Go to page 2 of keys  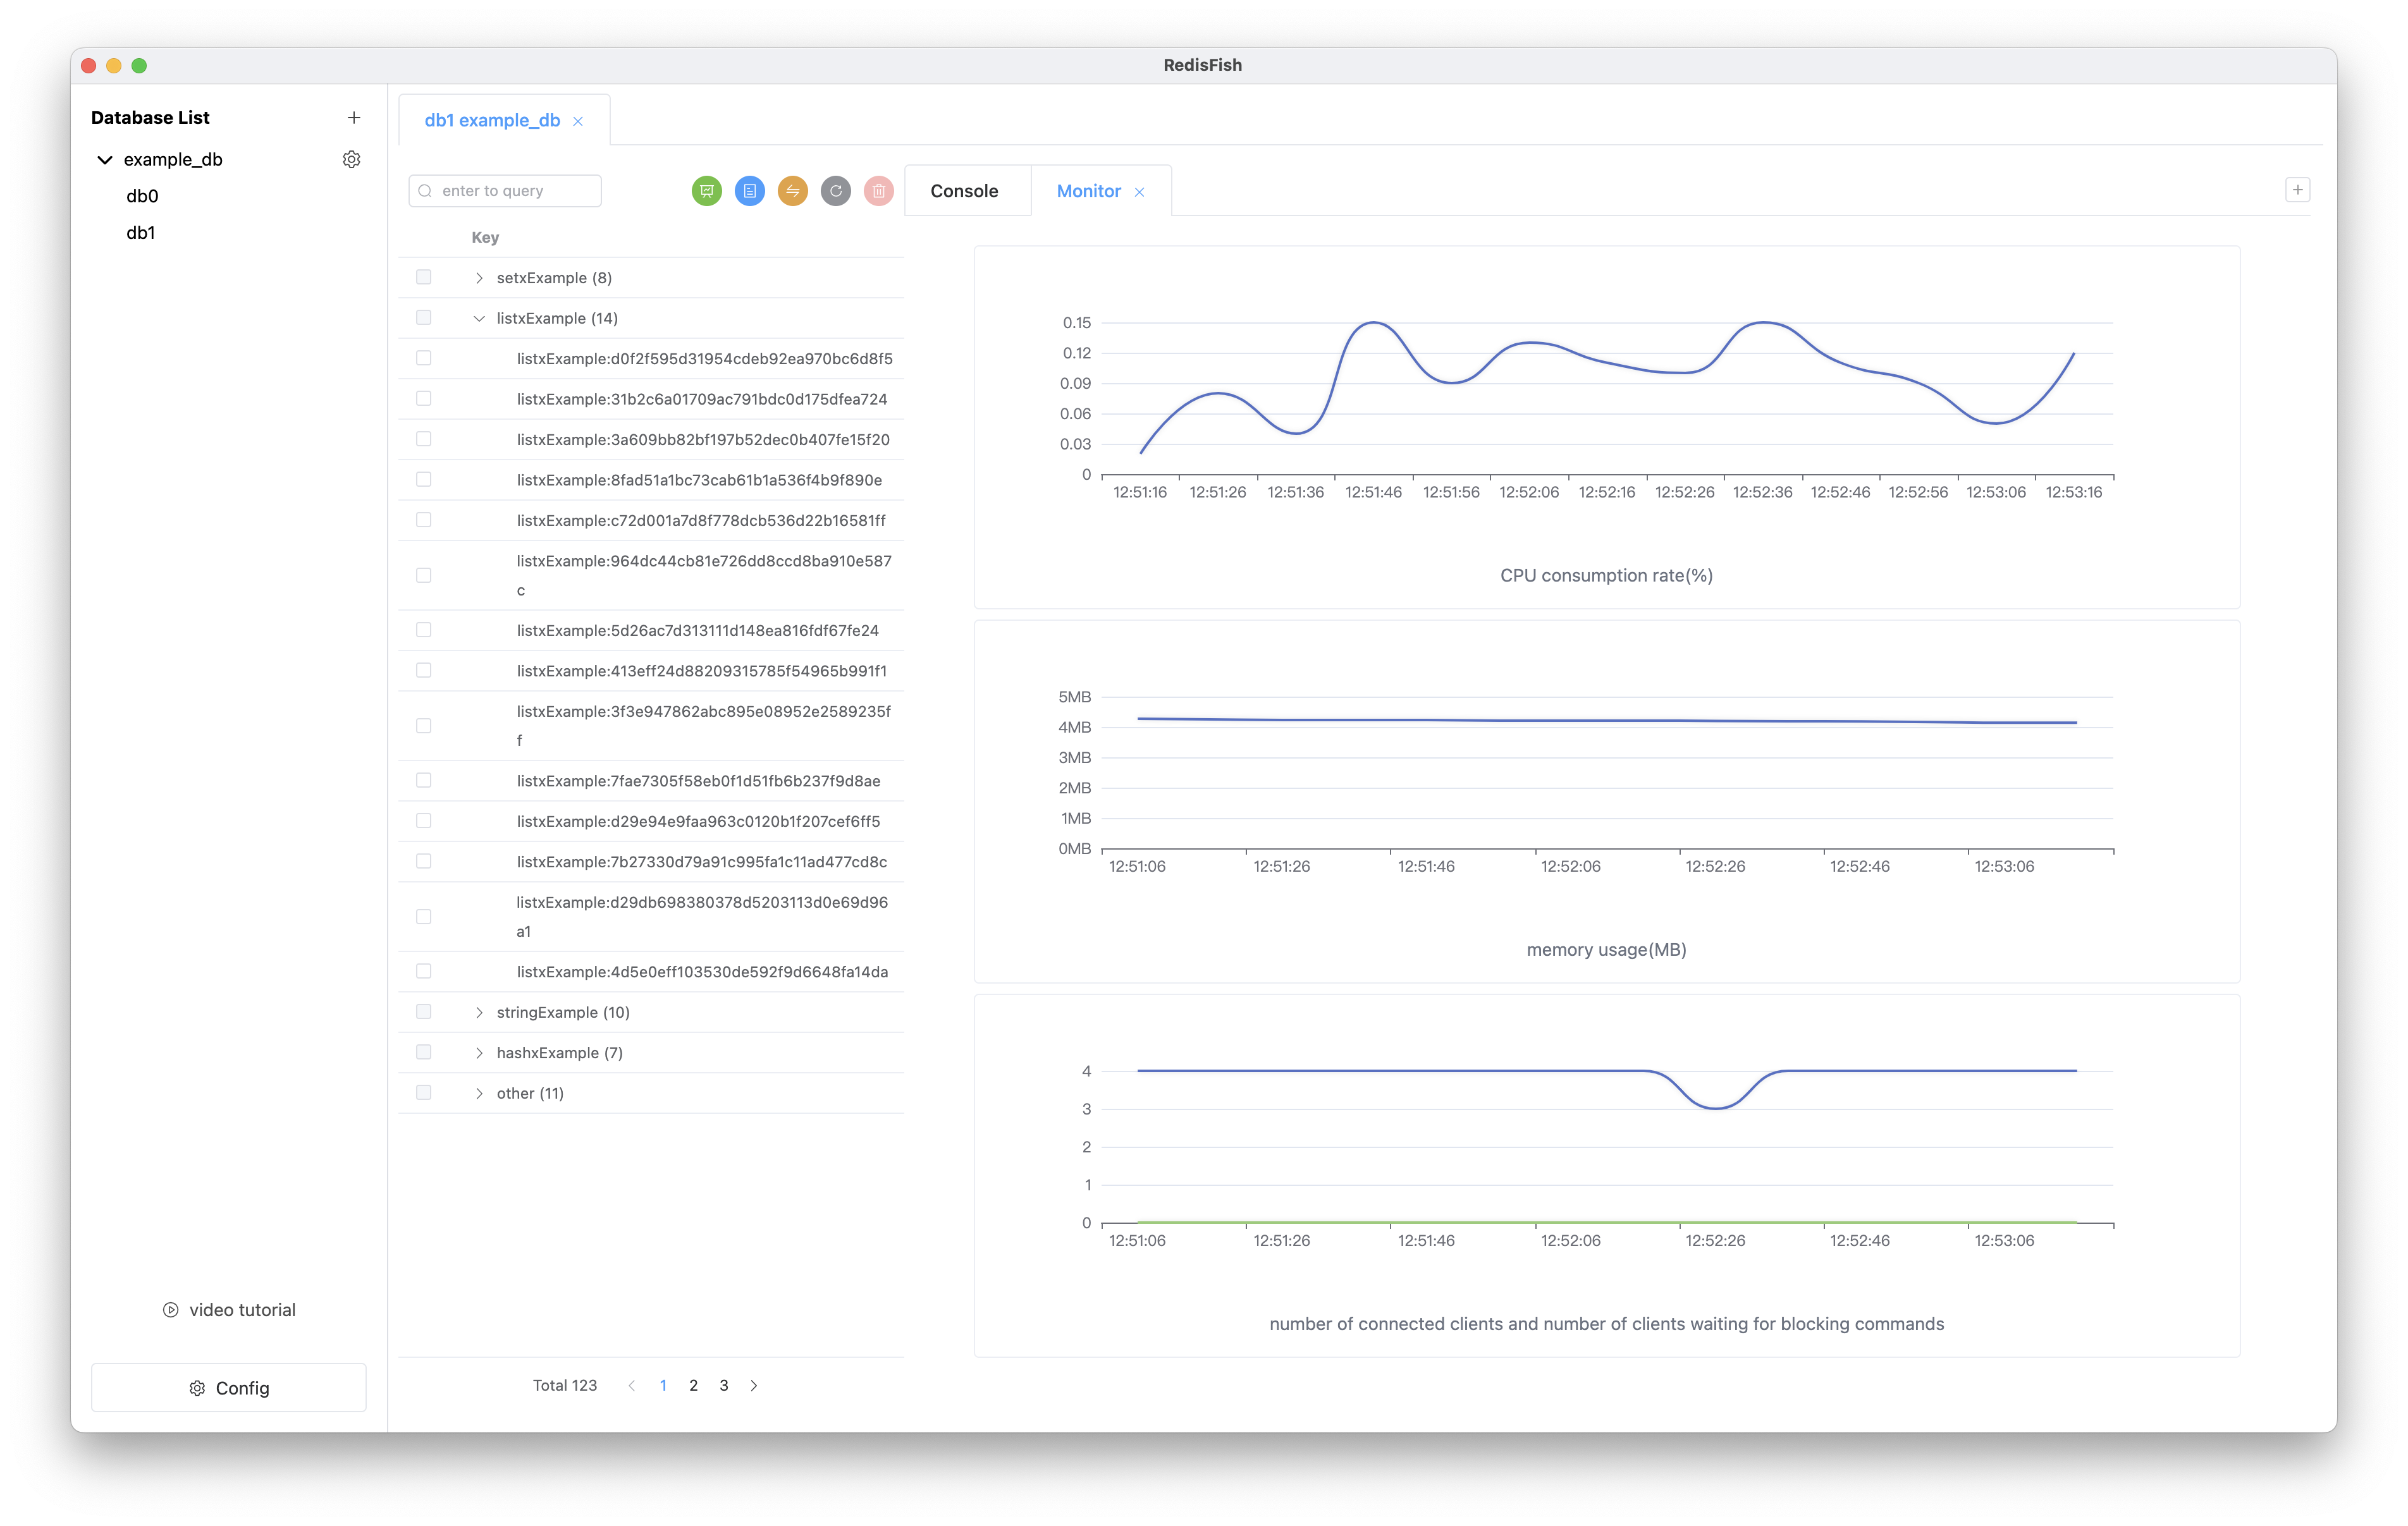[x=693, y=1385]
